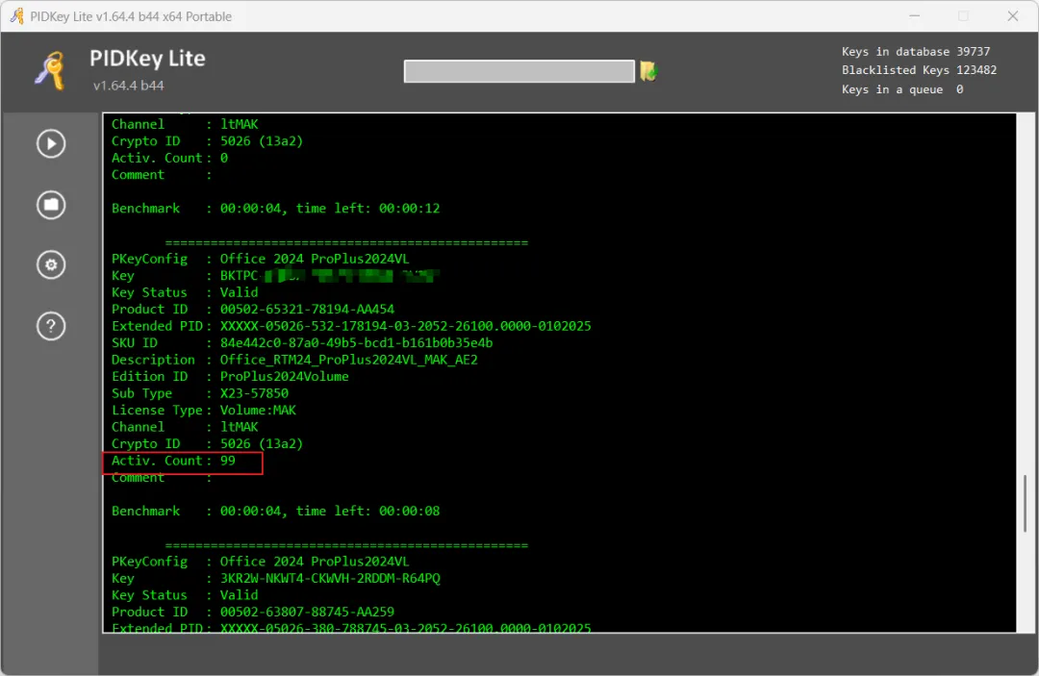Image resolution: width=1039 pixels, height=676 pixels.
Task: Close the PIDKey Lite window
Action: (1012, 16)
